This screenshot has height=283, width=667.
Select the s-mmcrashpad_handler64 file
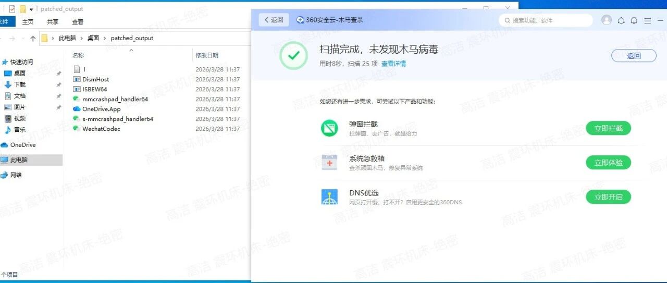pyautogui.click(x=113, y=119)
